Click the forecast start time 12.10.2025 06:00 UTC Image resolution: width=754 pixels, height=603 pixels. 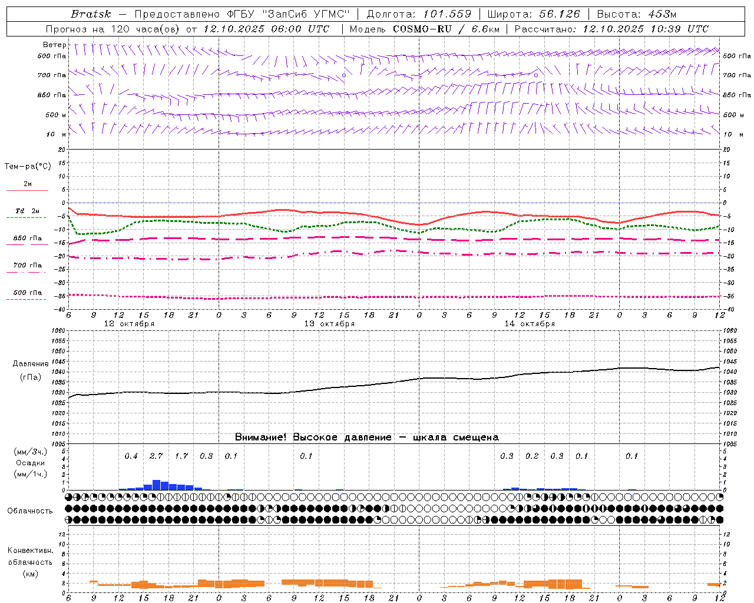[x=266, y=29]
